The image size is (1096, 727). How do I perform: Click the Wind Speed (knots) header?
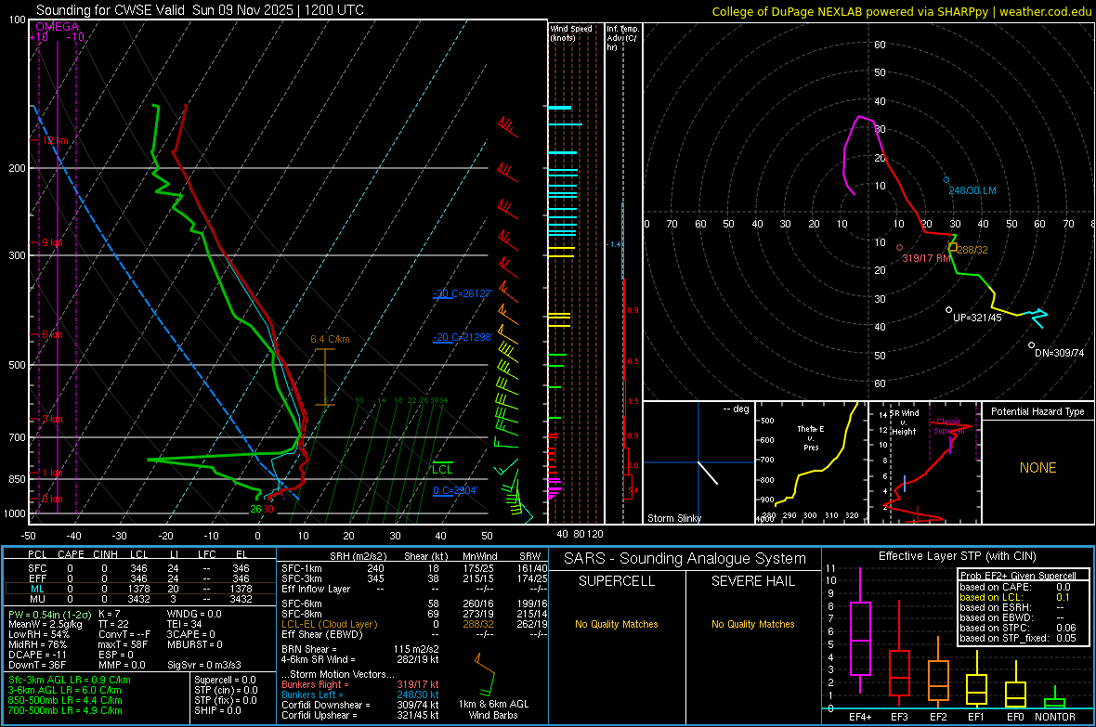pos(571,32)
